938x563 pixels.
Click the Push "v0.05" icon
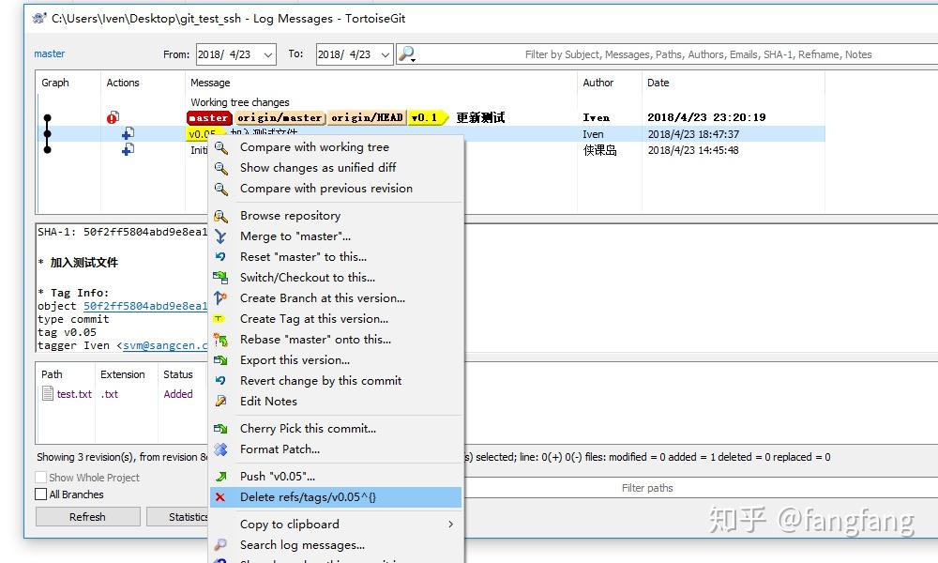(221, 476)
